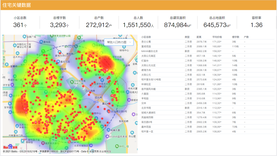This screenshot has height=156, width=277.
Task: Click the 楼宇数 column header
Action: 236,37
